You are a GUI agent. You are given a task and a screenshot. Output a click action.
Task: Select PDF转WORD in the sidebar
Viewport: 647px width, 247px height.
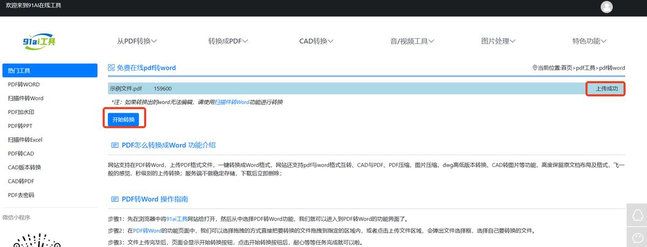click(24, 85)
